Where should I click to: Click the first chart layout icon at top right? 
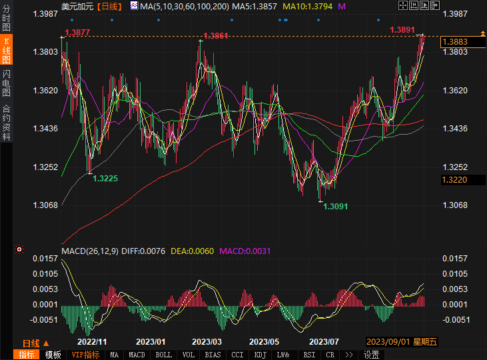pos(402,6)
